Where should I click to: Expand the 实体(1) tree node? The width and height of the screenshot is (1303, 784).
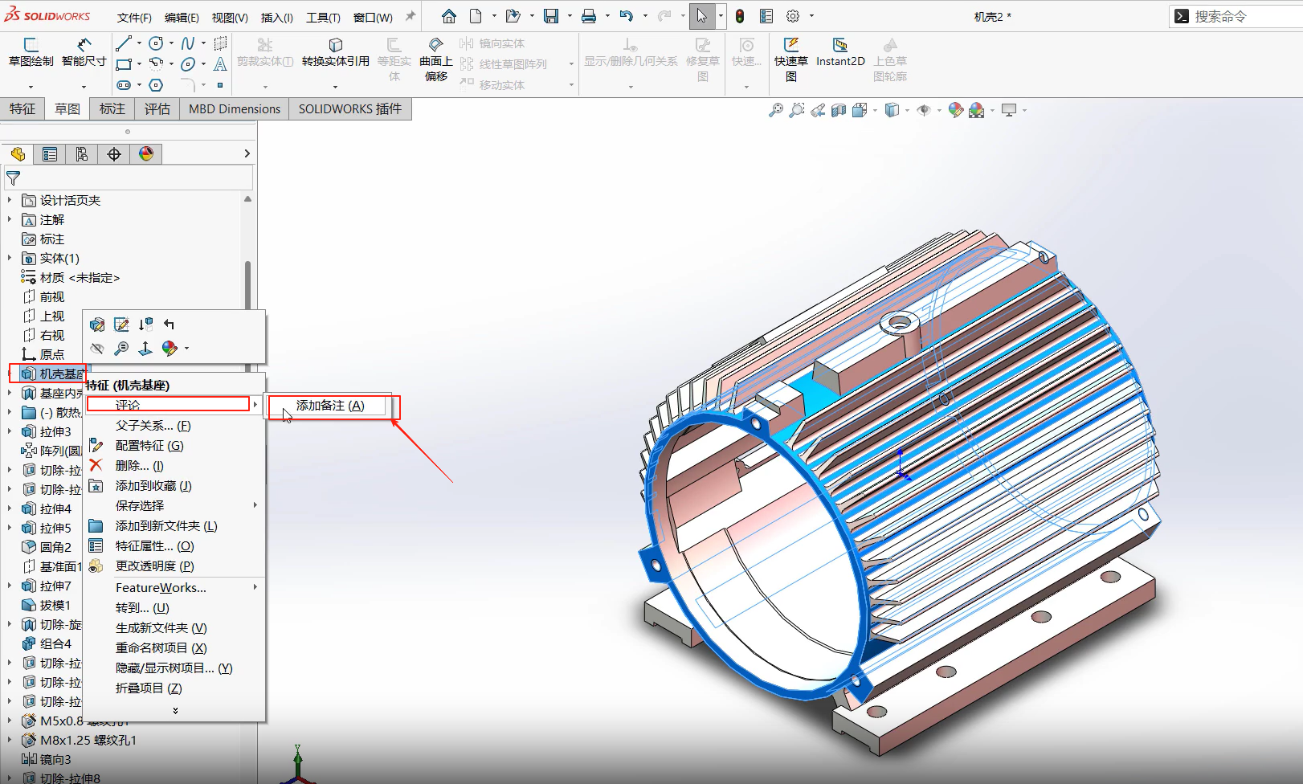coord(10,258)
